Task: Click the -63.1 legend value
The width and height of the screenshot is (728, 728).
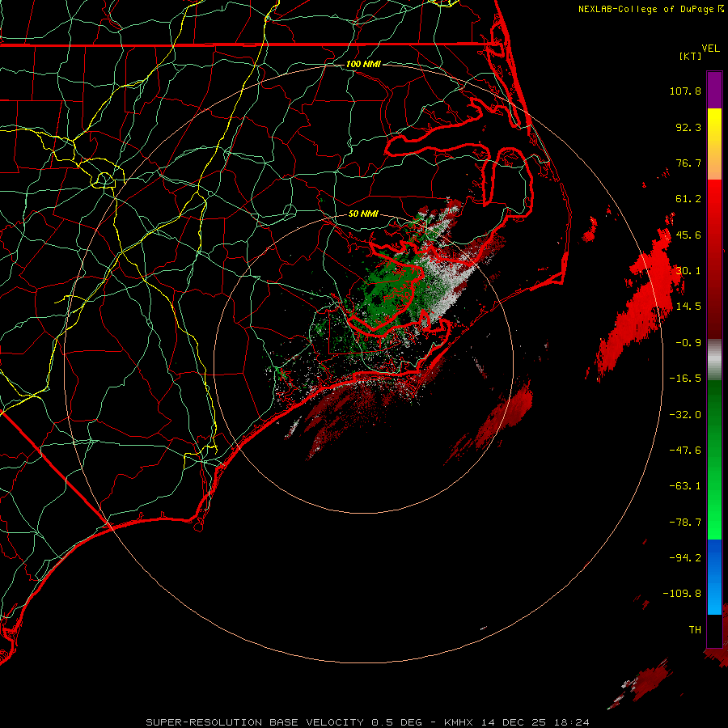Action: click(685, 486)
